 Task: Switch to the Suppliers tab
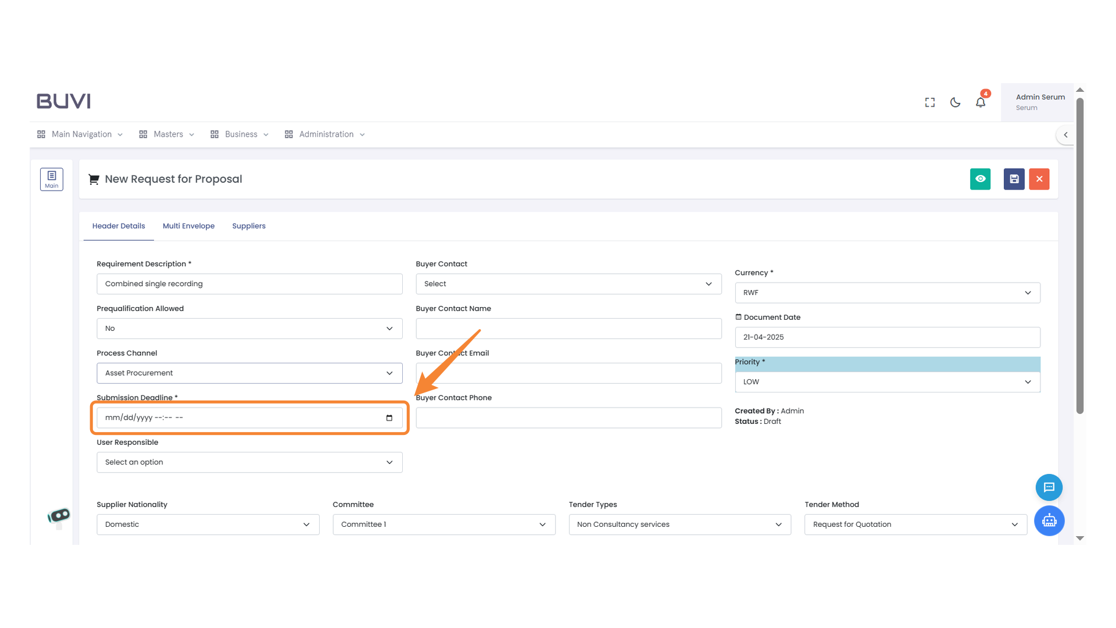249,226
